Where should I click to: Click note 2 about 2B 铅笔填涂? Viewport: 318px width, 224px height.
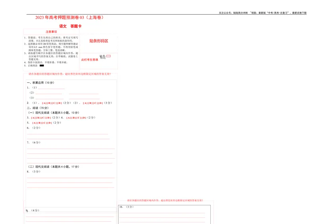(x=51, y=47)
